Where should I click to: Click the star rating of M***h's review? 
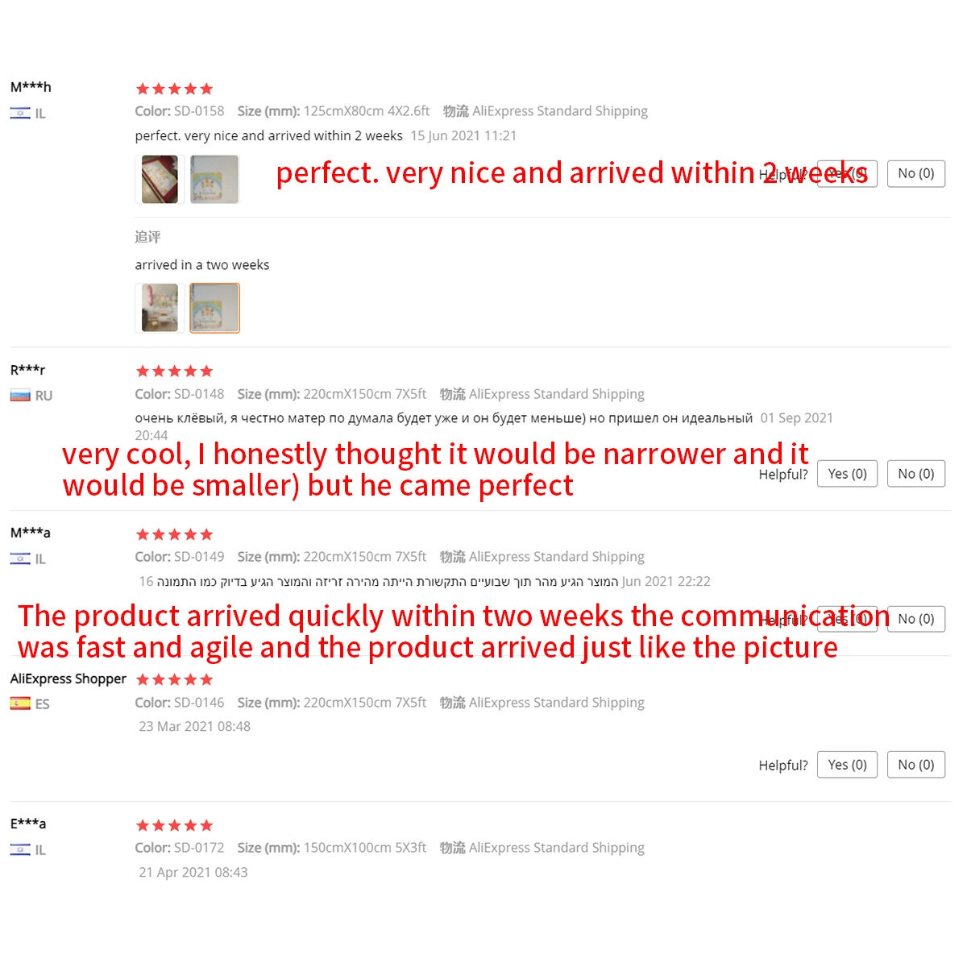(x=174, y=89)
